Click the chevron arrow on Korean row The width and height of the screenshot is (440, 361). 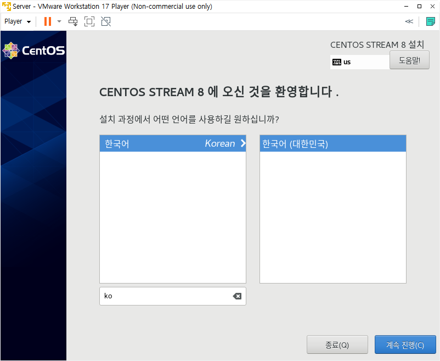click(x=243, y=143)
